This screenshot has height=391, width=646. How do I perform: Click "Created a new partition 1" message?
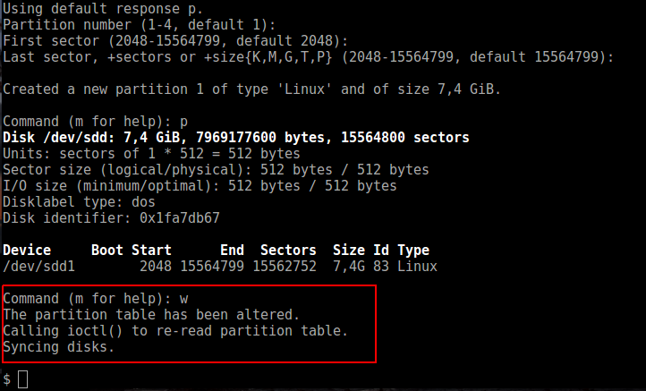251,89
